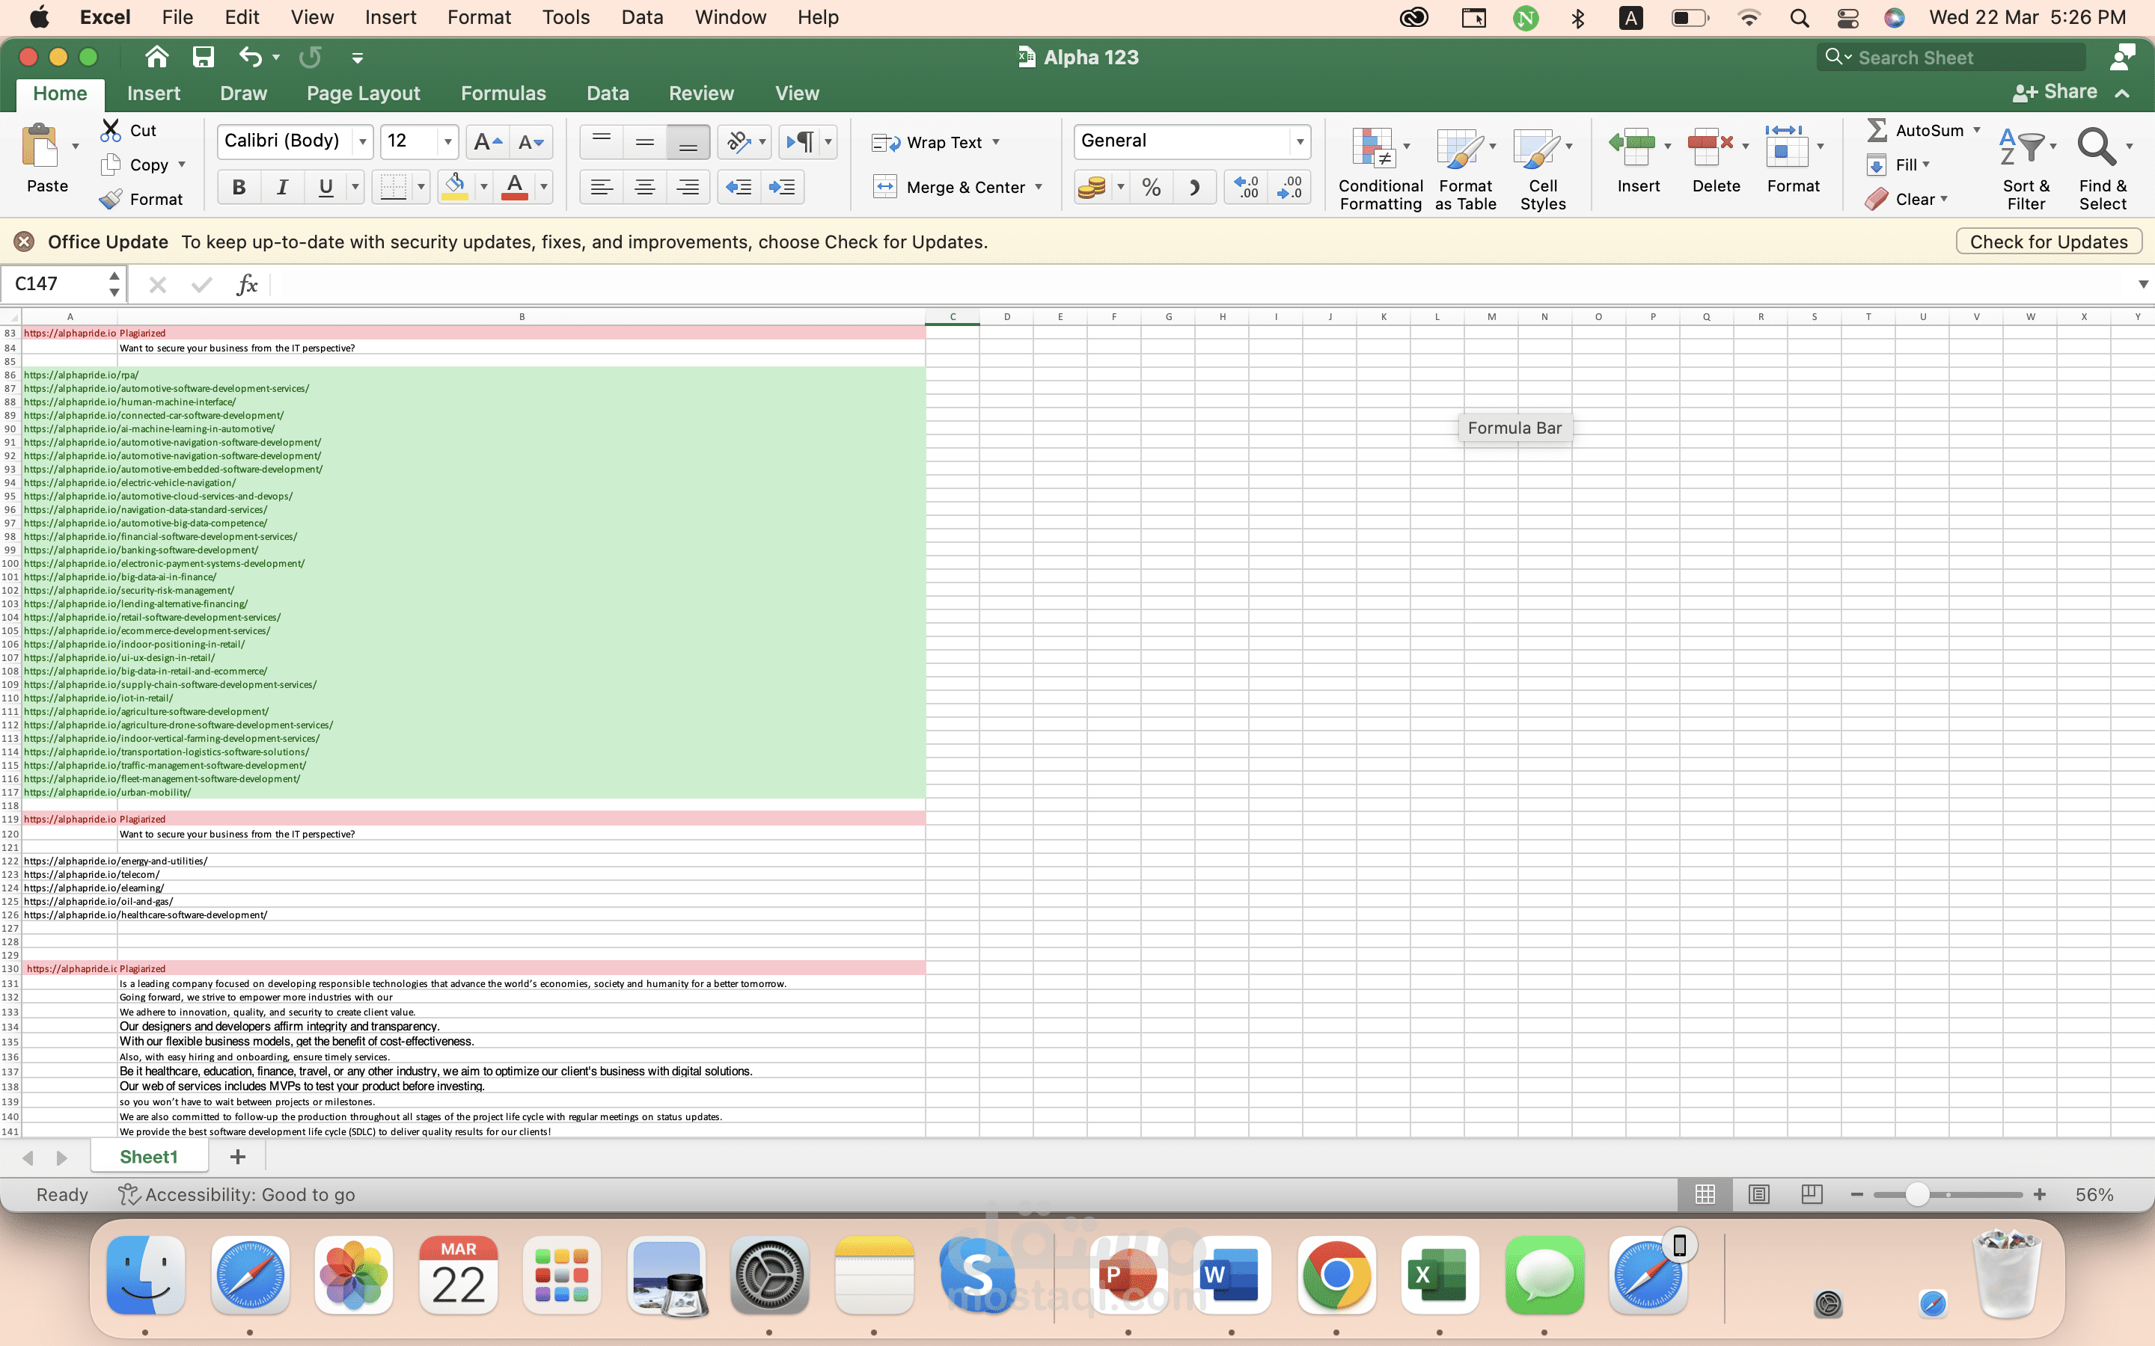
Task: Undo the last action
Action: point(250,57)
